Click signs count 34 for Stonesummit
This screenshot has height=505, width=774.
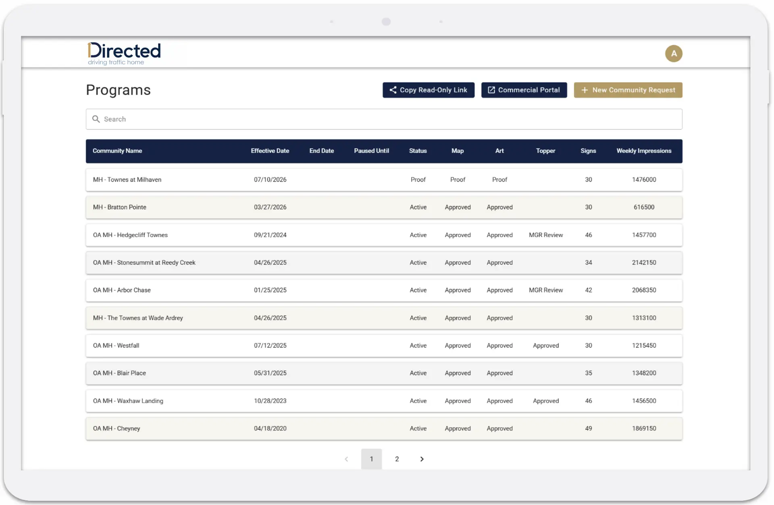coord(589,262)
